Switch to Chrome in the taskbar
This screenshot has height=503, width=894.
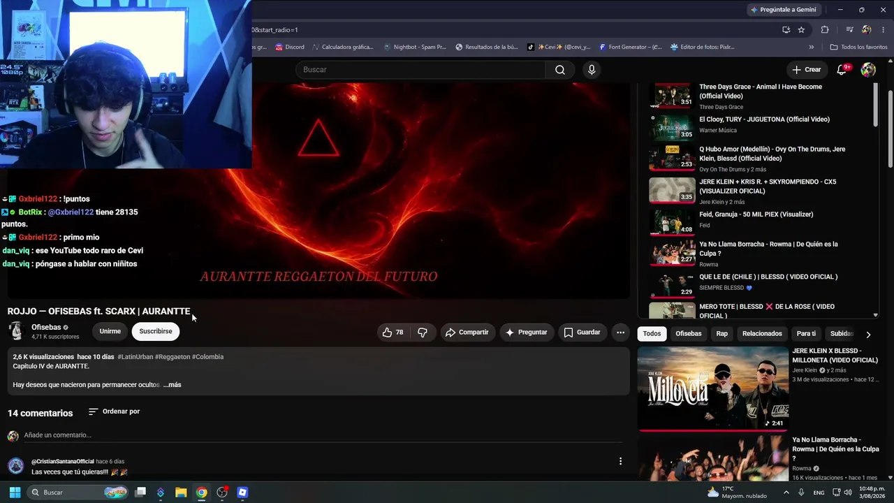[x=201, y=493]
